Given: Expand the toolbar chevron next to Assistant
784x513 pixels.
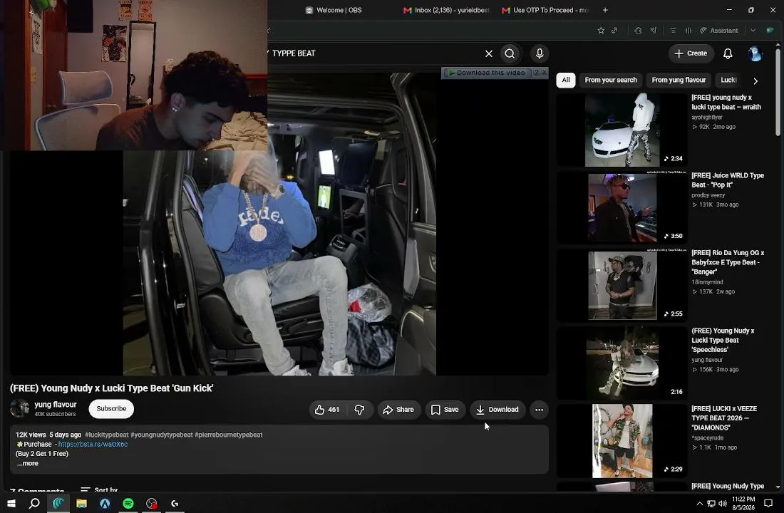Looking at the screenshot, I should point(753,31).
